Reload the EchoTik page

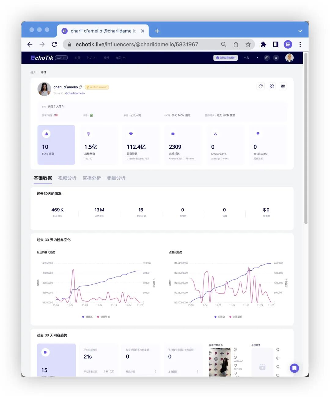click(54, 44)
